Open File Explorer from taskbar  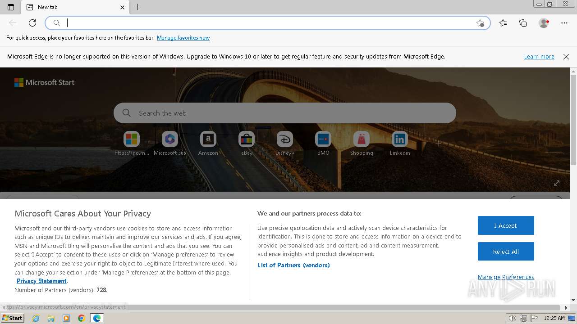pyautogui.click(x=51, y=318)
